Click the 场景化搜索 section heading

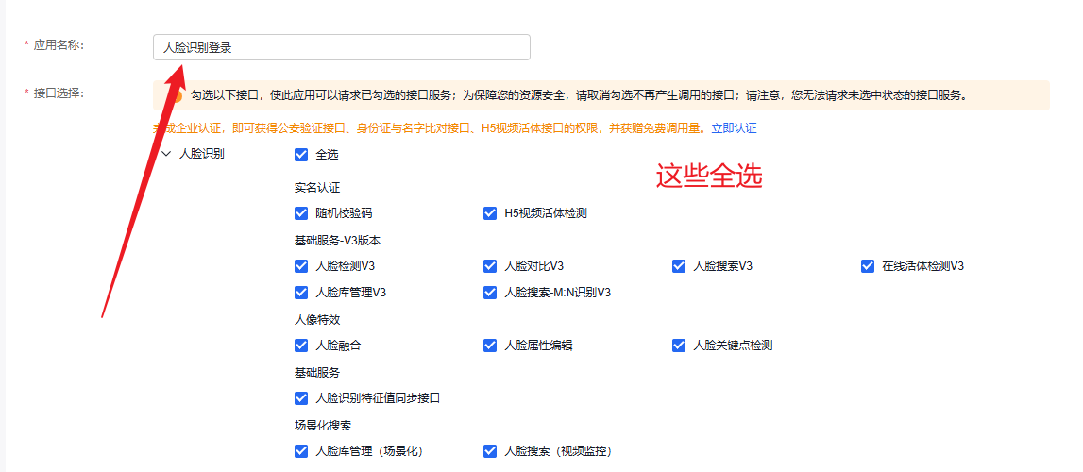click(x=323, y=425)
